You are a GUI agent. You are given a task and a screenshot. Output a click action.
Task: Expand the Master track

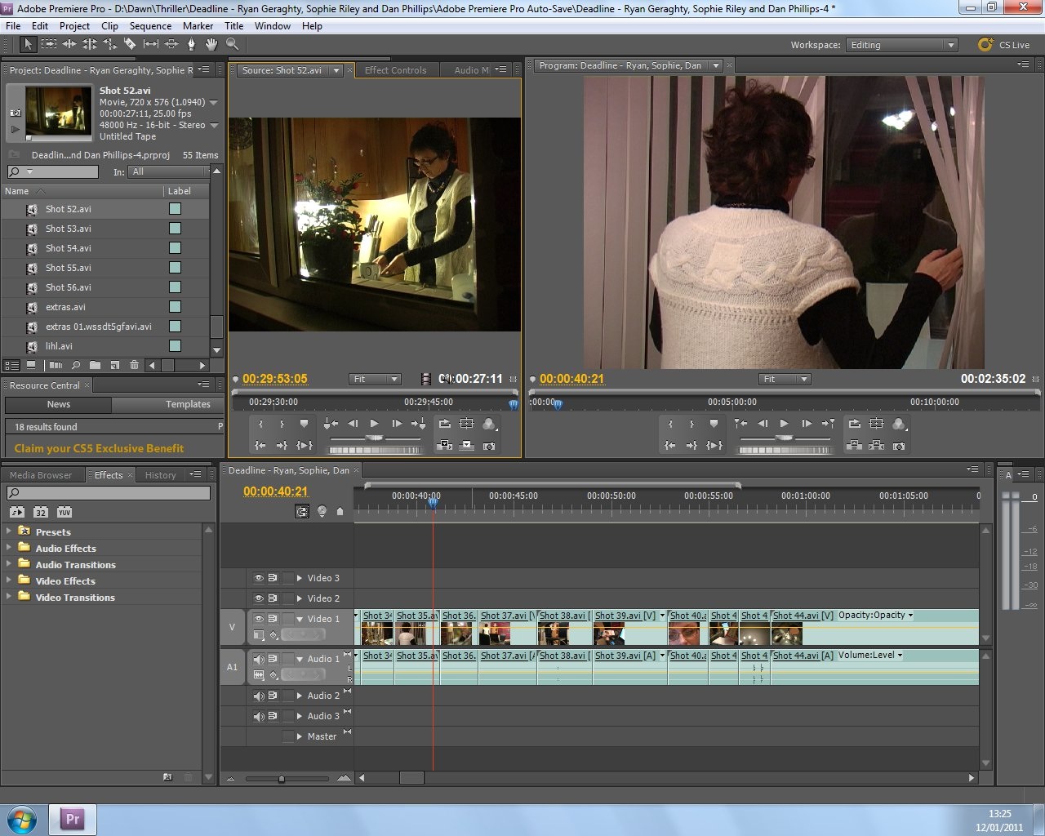[300, 736]
